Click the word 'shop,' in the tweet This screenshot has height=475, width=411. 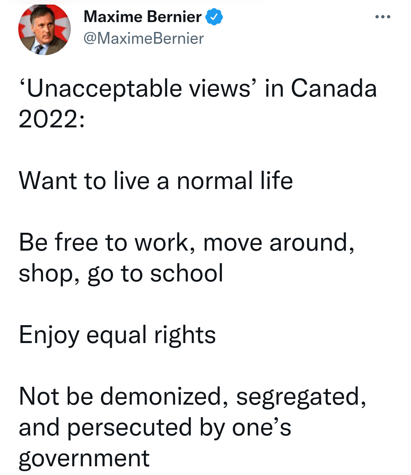click(49, 273)
